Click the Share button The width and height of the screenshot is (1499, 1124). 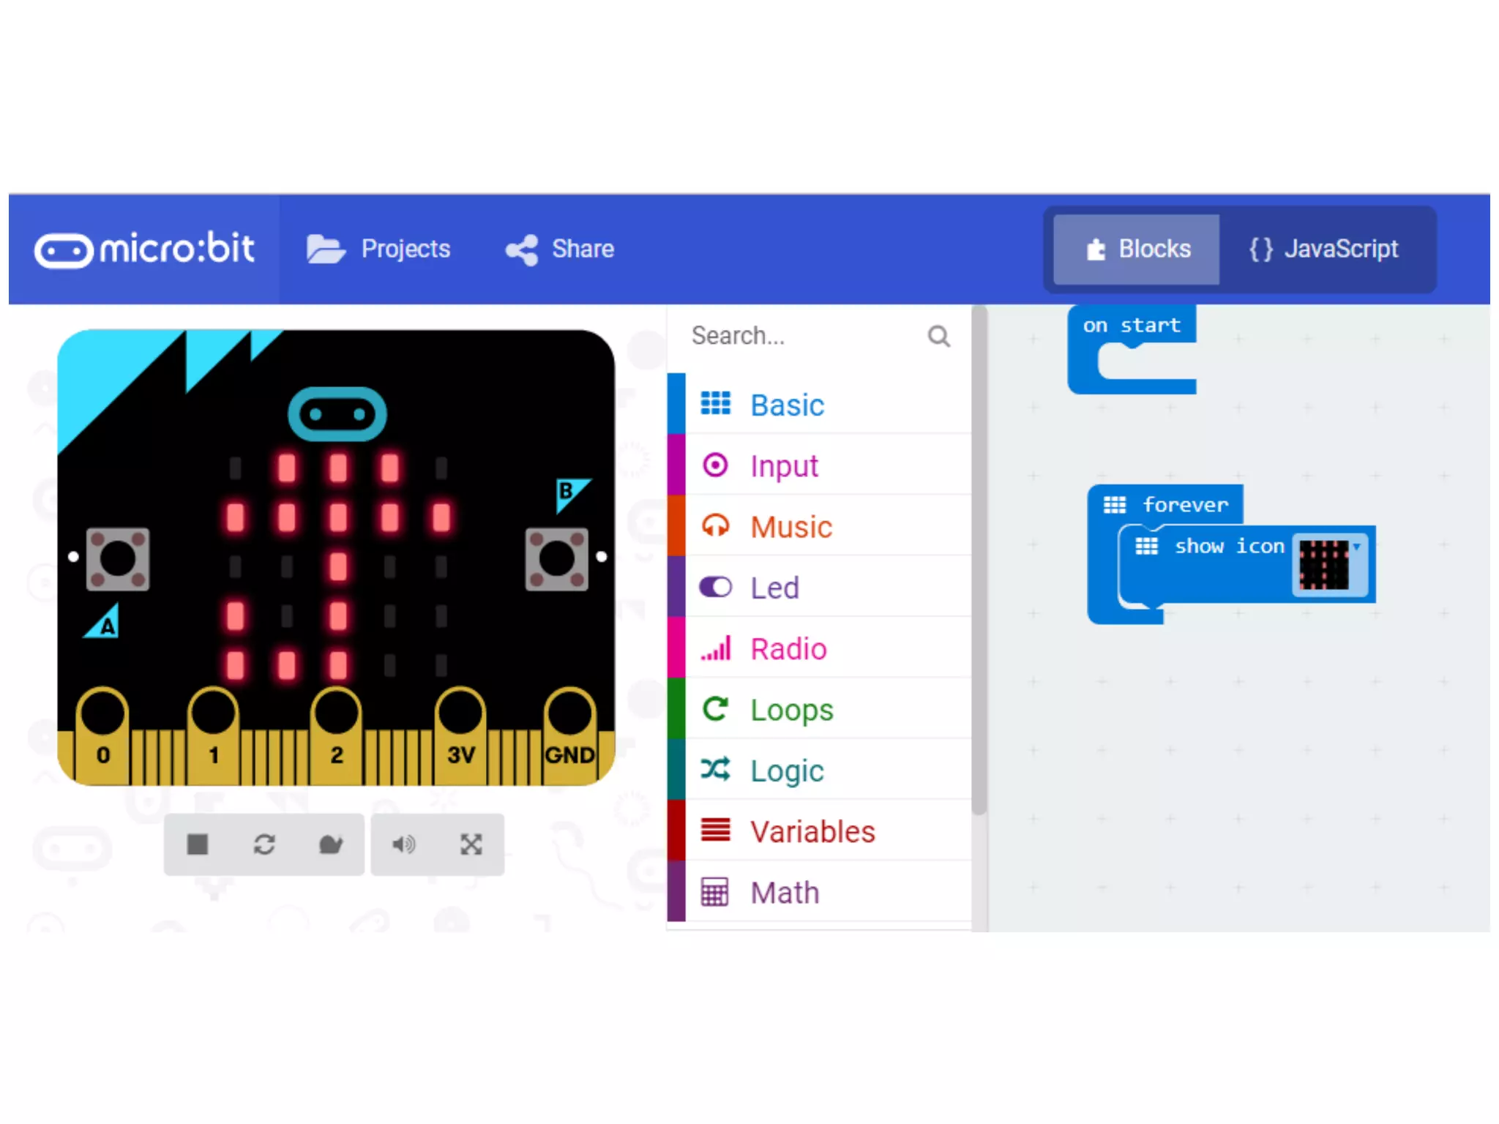[x=560, y=250]
